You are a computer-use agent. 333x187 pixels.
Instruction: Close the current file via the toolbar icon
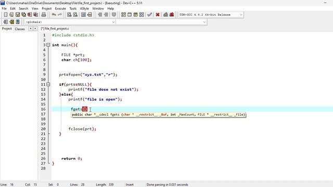(30, 15)
